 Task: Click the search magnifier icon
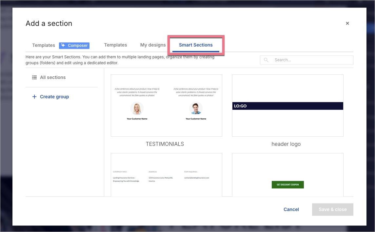[266, 60]
